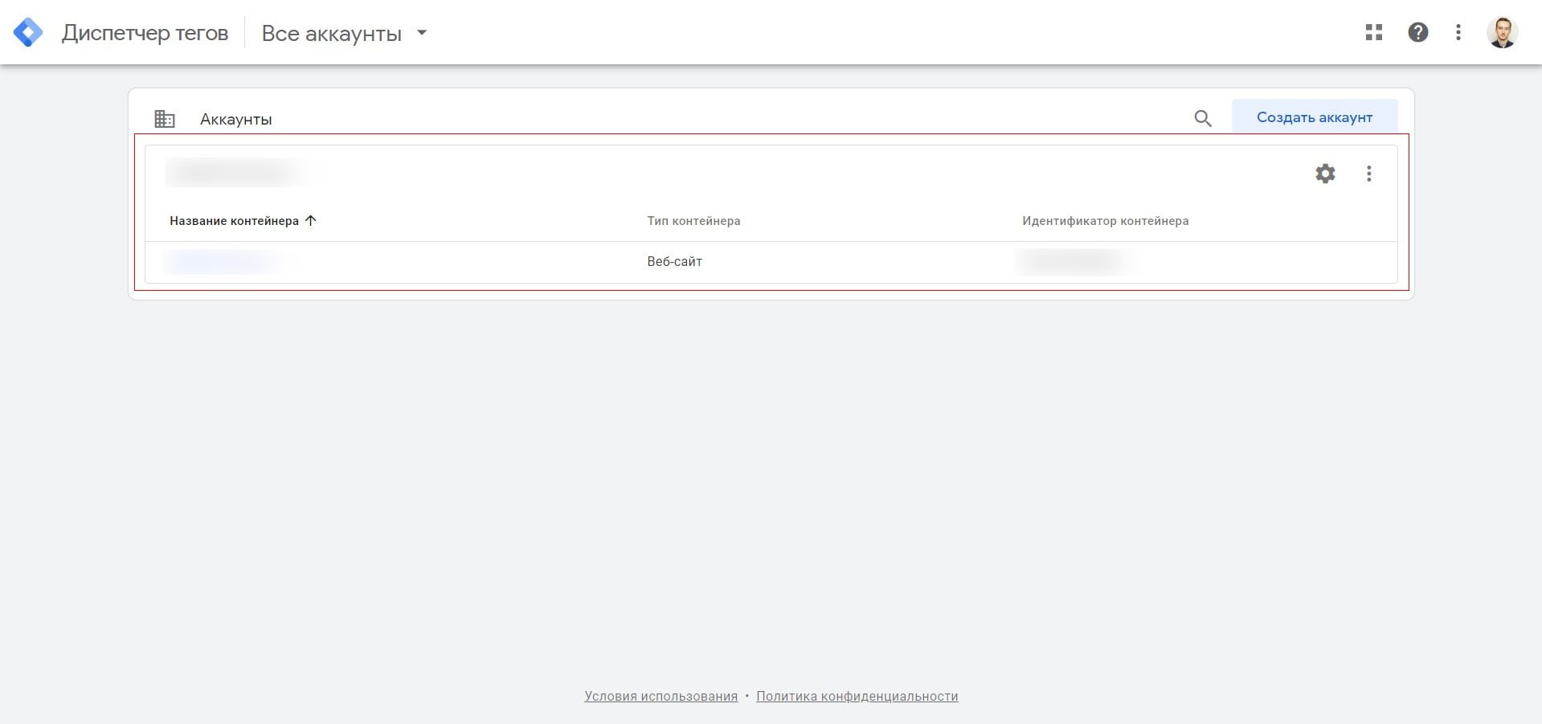Image resolution: width=1542 pixels, height=724 pixels.
Task: Expand the Все аккаунты dropdown arrow
Action: coord(422,33)
